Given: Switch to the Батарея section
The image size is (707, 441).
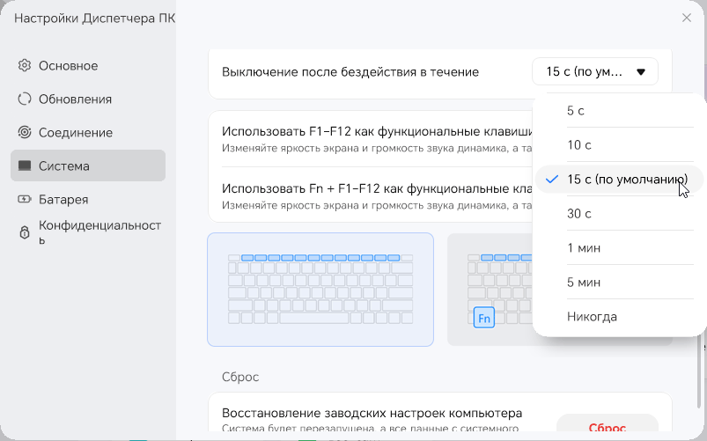Looking at the screenshot, I should [x=63, y=200].
